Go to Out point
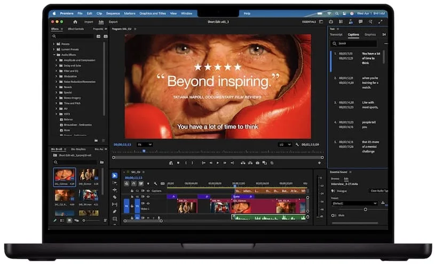The height and width of the screenshot is (265, 435). pyautogui.click(x=232, y=163)
